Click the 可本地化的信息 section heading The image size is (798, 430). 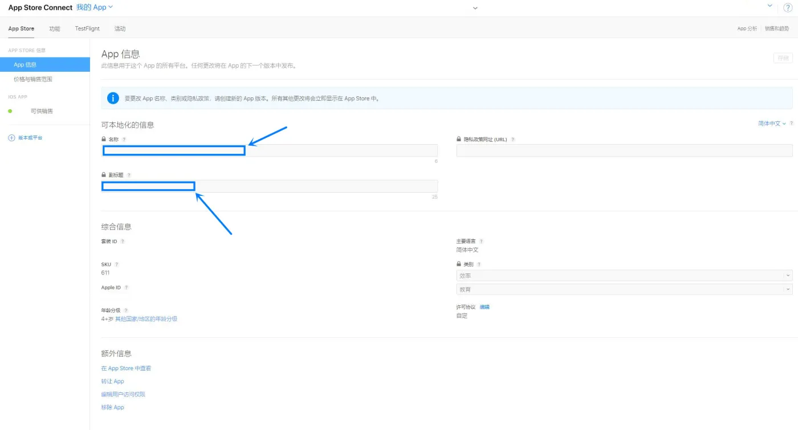point(128,125)
